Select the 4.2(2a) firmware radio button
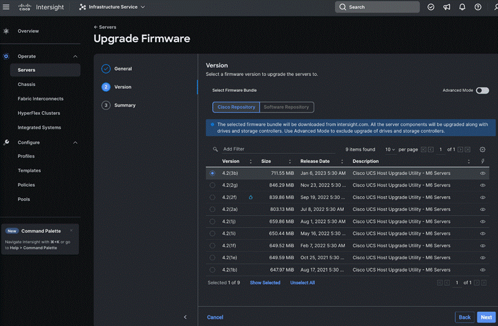This screenshot has height=326, width=498. [212, 209]
